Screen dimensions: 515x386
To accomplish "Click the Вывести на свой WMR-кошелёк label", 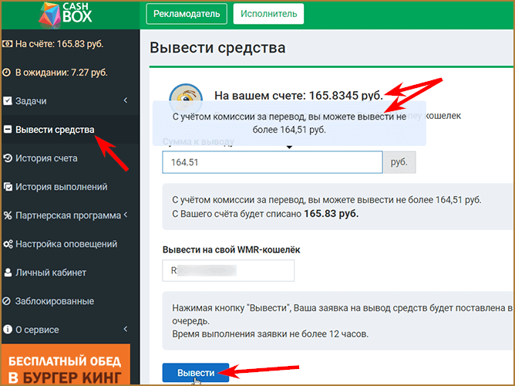I will 231,250.
